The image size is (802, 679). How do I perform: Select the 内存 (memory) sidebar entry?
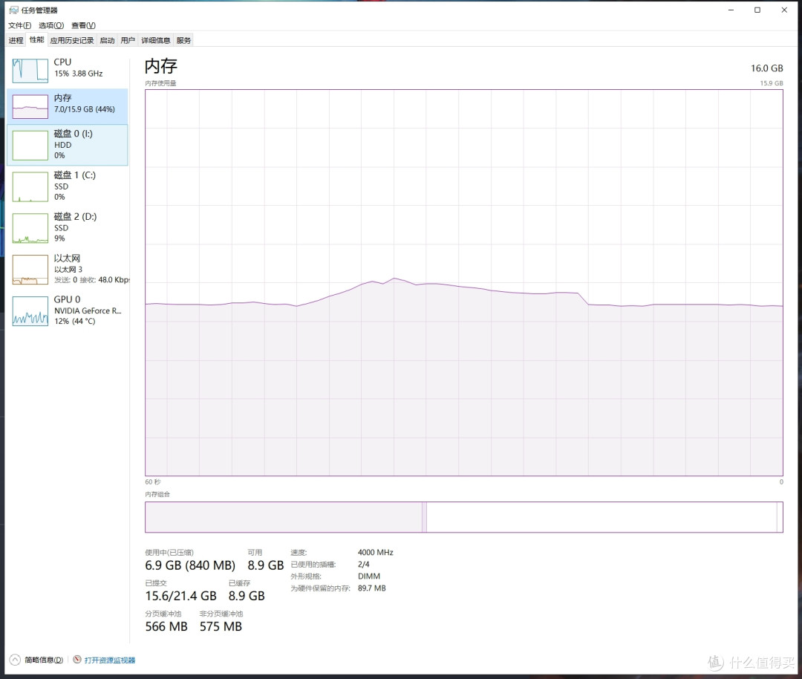coord(67,105)
